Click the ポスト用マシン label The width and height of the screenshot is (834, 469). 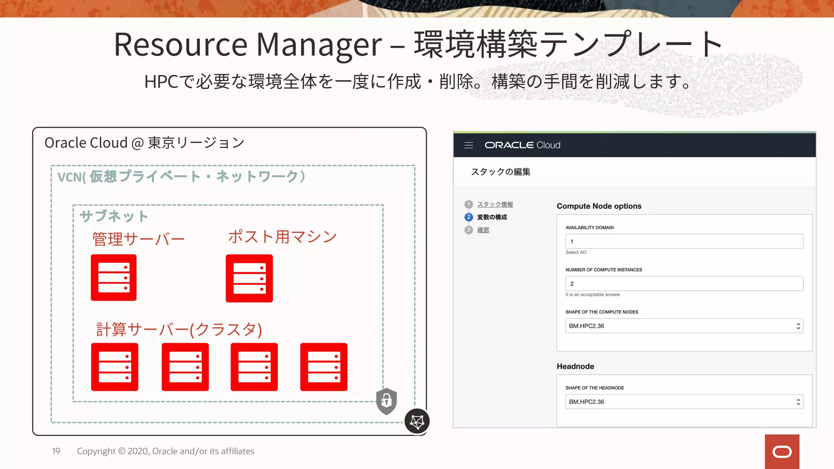click(282, 237)
